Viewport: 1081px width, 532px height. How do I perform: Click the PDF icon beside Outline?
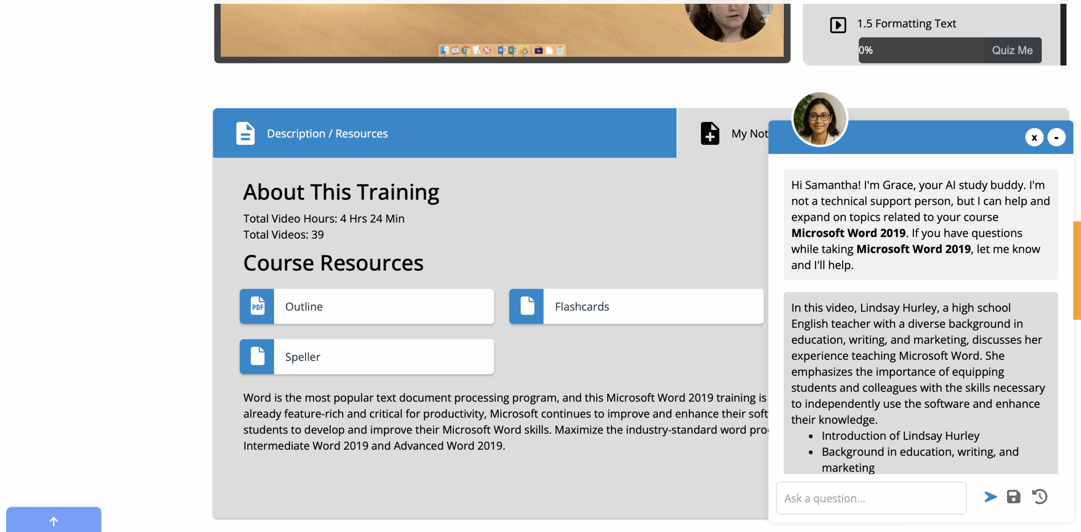click(257, 307)
